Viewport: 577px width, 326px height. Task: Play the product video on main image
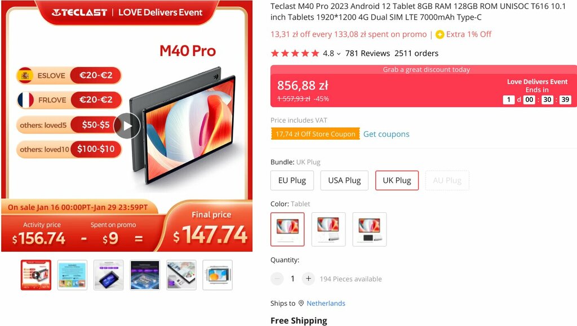click(x=127, y=126)
